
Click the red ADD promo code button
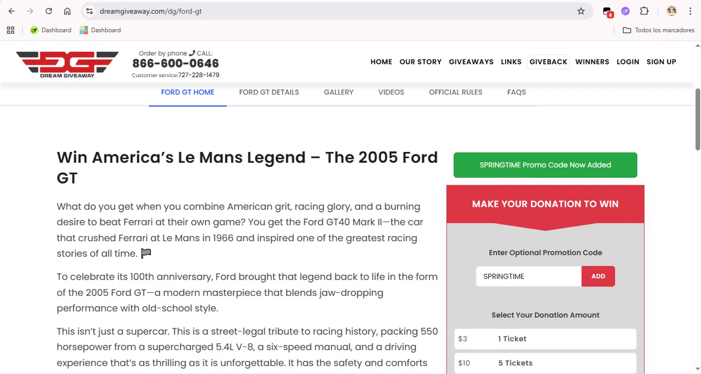coord(598,276)
